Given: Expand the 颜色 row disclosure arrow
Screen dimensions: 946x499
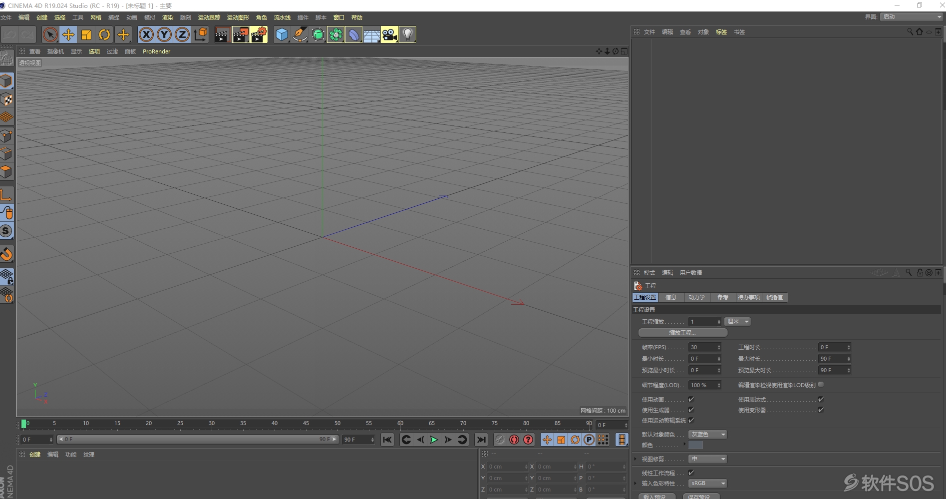Looking at the screenshot, I should click(x=684, y=444).
